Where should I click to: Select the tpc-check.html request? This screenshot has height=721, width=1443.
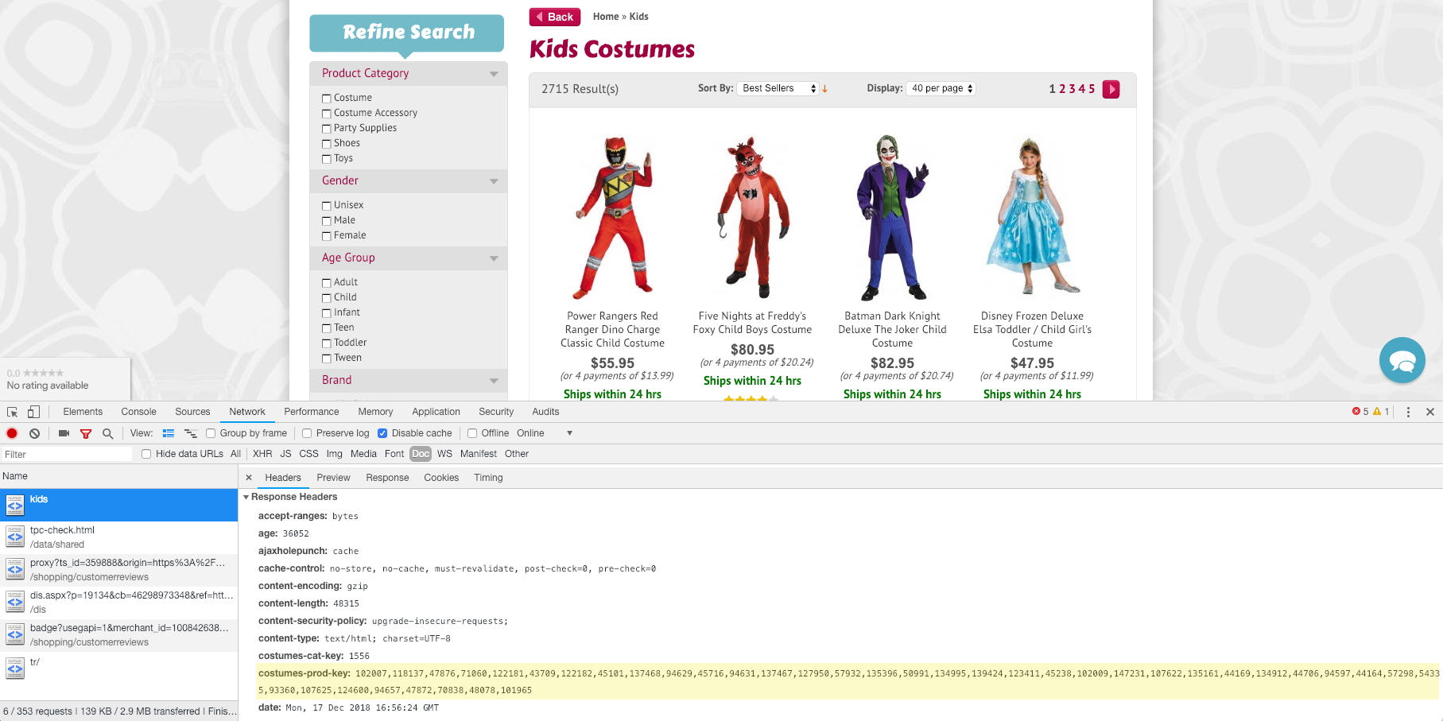119,537
